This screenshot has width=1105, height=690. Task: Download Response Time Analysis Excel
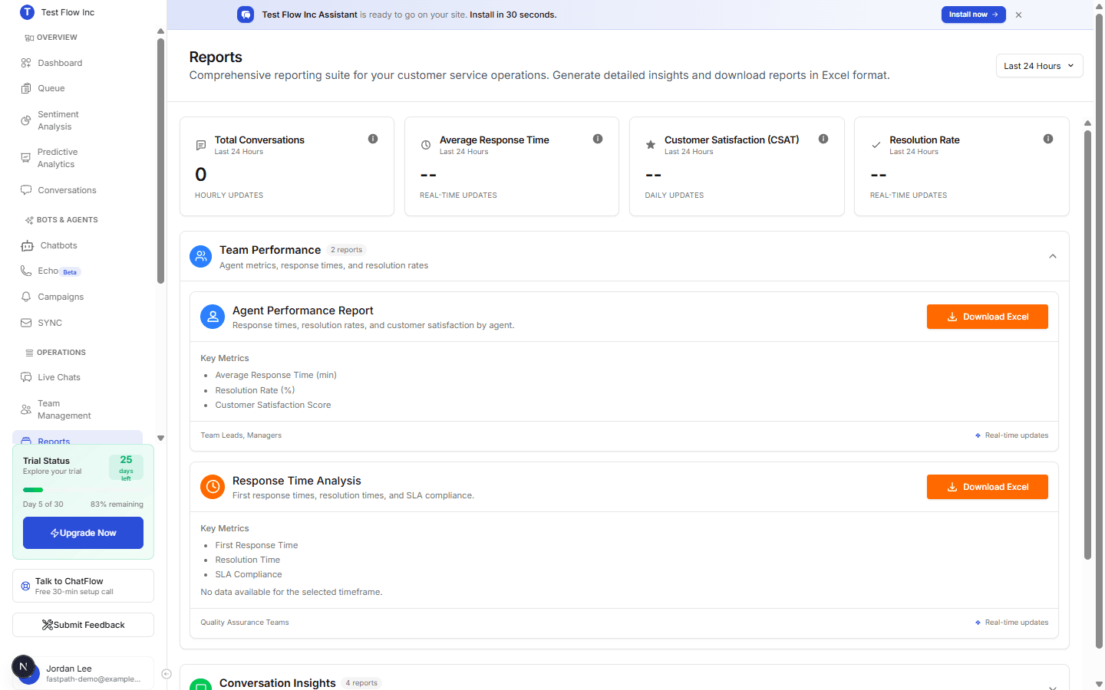(987, 487)
